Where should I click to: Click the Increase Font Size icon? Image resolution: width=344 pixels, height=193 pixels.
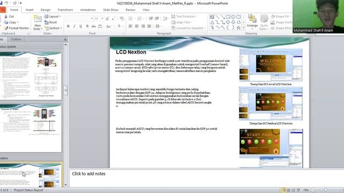(107, 19)
